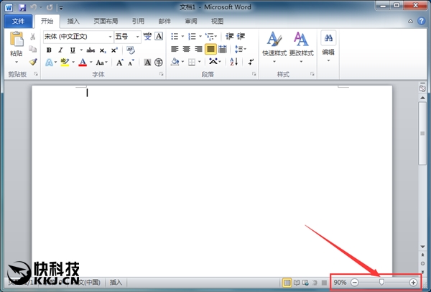
Task: Expand the 粘贴 options arrow
Action: [17, 62]
